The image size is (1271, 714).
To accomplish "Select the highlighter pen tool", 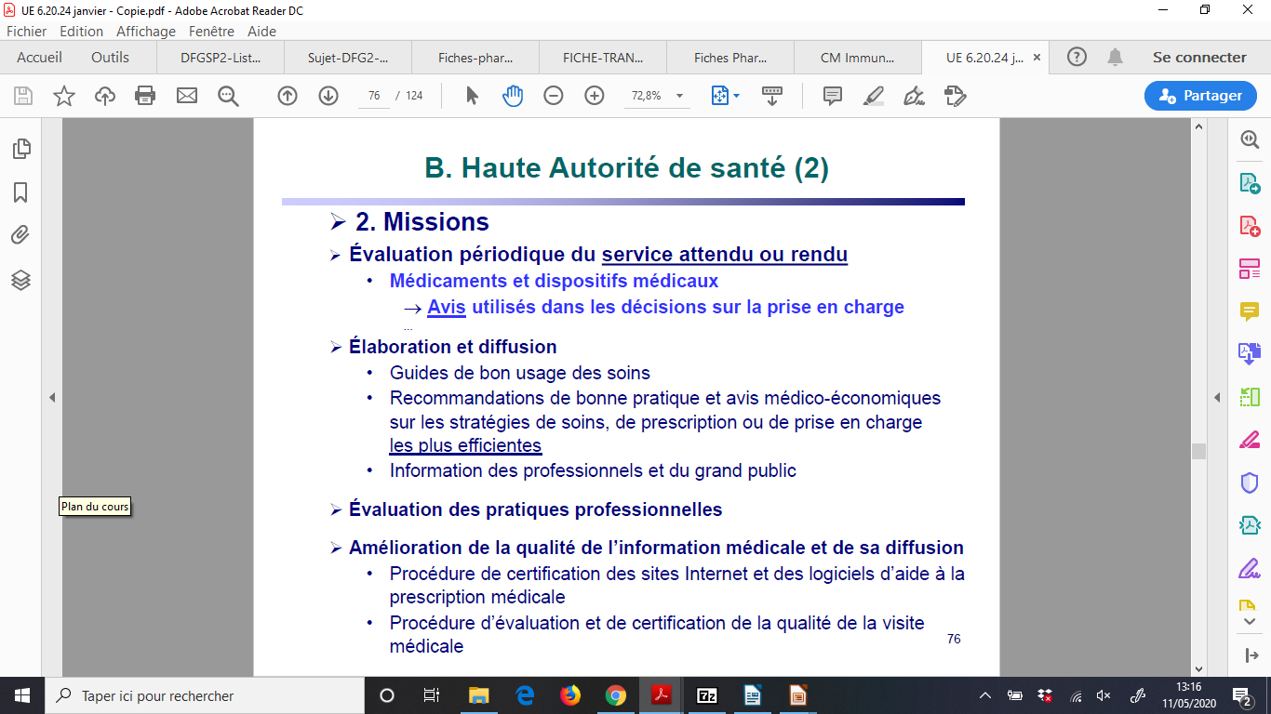I will pos(873,96).
